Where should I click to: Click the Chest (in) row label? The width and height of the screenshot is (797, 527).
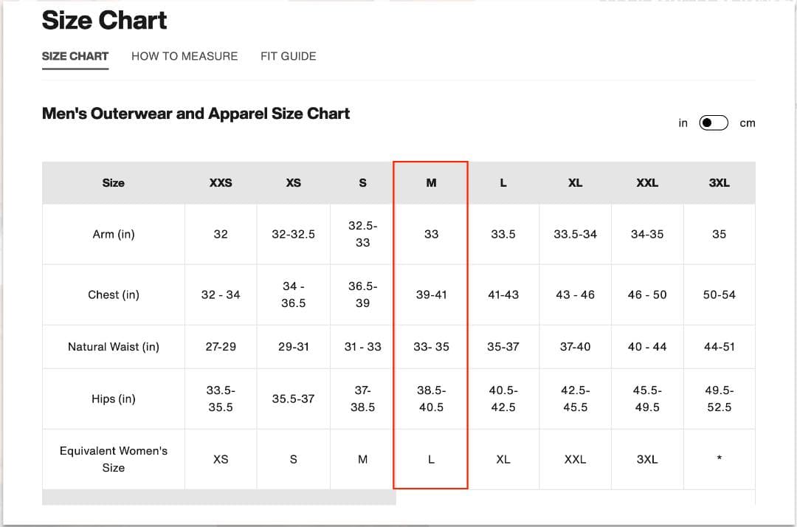tap(114, 294)
